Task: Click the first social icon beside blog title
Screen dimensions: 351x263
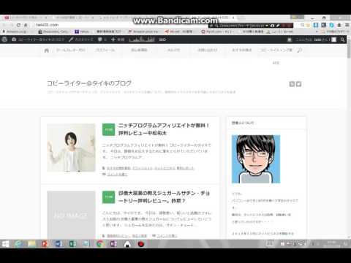Action: [292, 84]
